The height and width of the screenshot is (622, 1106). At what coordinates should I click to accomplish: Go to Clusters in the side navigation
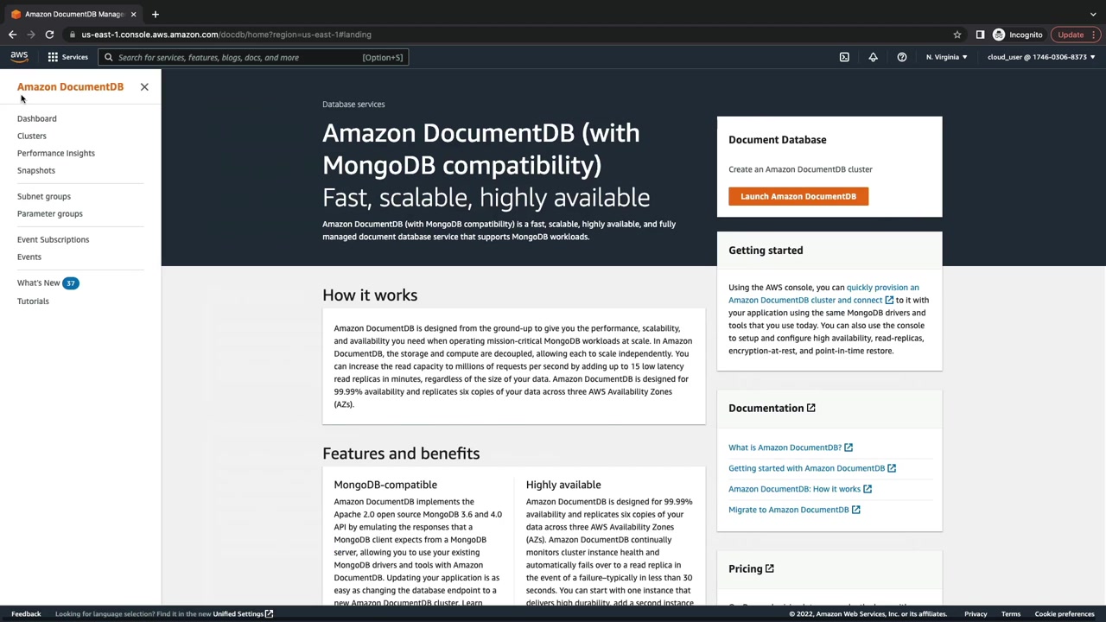32,136
